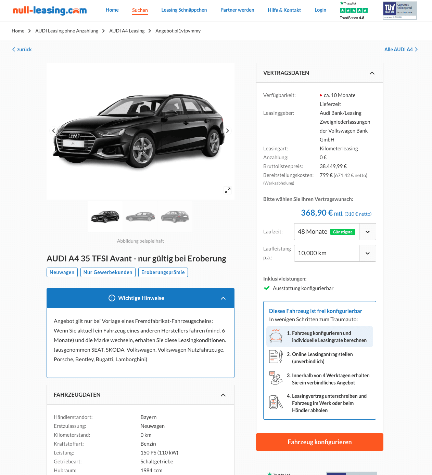Show the next car image with the right arrow
432x475 pixels.
(x=228, y=131)
